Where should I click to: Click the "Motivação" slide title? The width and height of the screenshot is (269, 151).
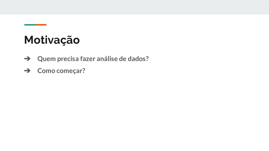52,40
